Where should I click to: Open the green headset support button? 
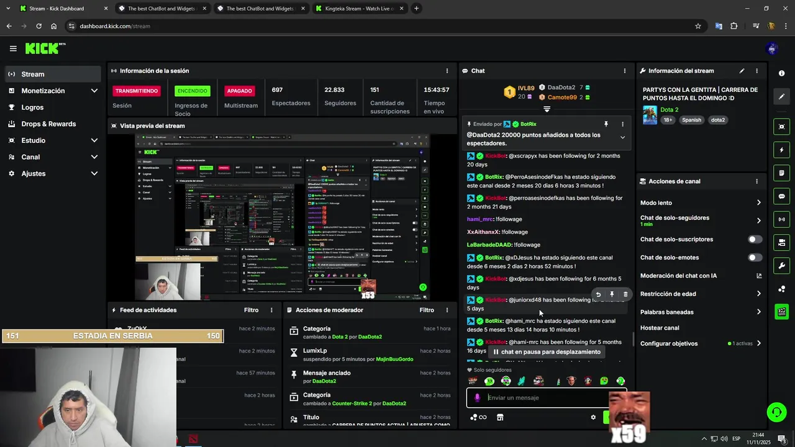tap(776, 412)
